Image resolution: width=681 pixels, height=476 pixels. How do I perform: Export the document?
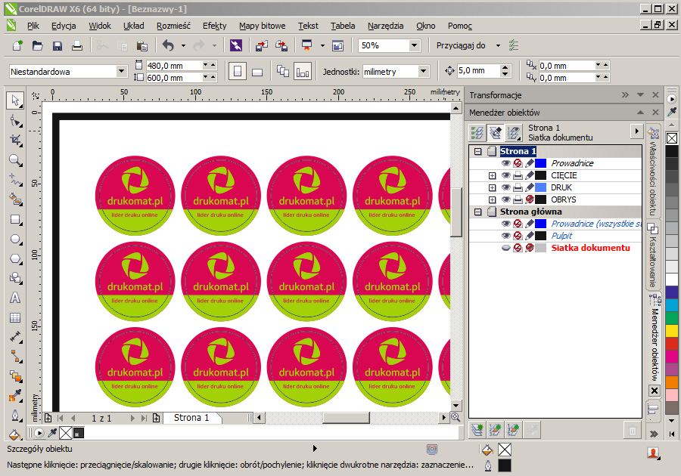click(x=281, y=45)
